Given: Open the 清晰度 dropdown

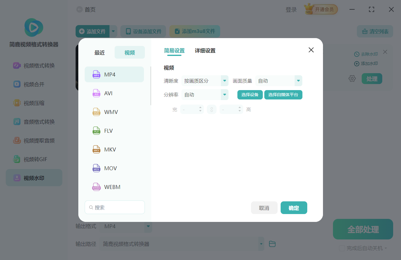Looking at the screenshot, I should (x=205, y=81).
